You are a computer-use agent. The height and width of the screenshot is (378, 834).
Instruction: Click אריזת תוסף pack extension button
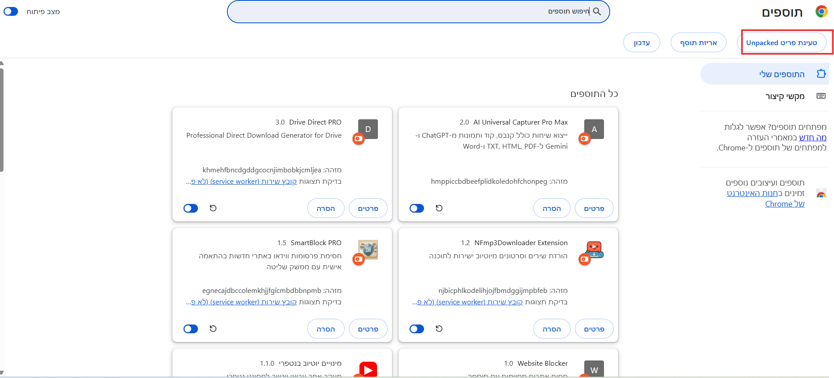coord(698,43)
